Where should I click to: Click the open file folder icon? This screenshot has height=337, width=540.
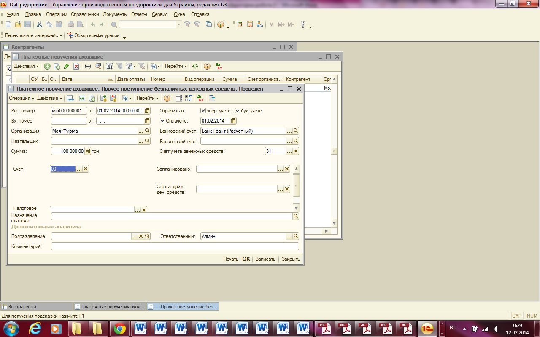(x=18, y=24)
